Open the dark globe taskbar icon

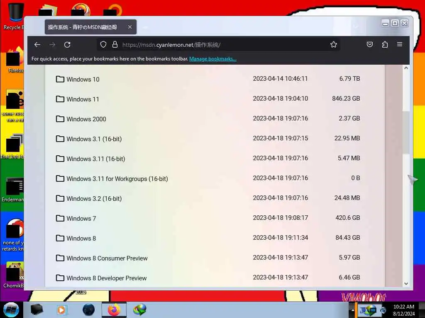88,310
